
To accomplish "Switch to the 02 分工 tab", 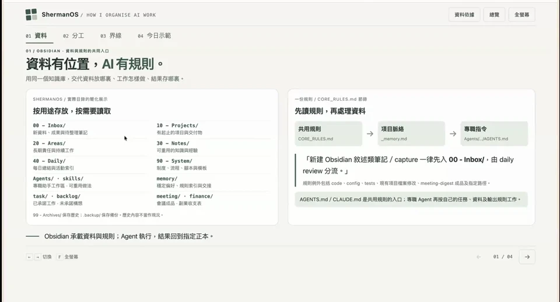I will click(x=73, y=36).
